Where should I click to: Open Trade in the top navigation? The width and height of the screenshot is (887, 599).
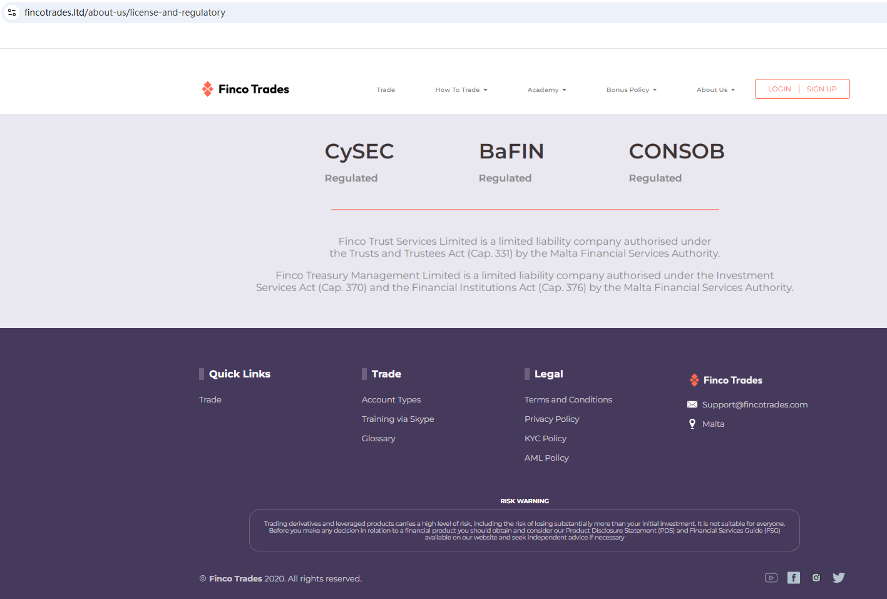coord(386,90)
